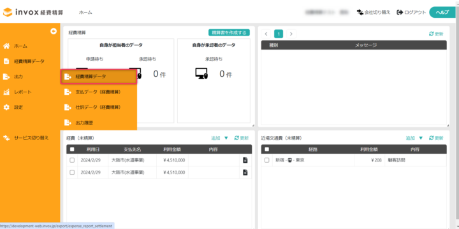Go to previous message page arrow
Screen dimensions: 459x229
266,34
